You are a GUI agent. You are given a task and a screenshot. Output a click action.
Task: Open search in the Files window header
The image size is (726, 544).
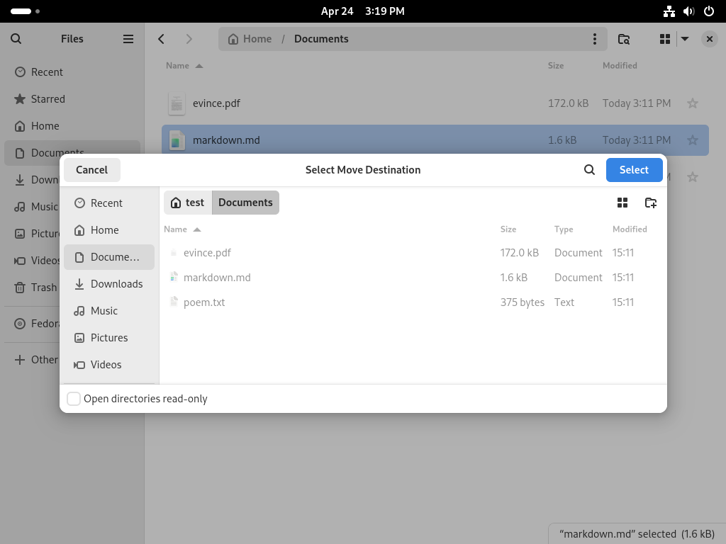(16, 39)
